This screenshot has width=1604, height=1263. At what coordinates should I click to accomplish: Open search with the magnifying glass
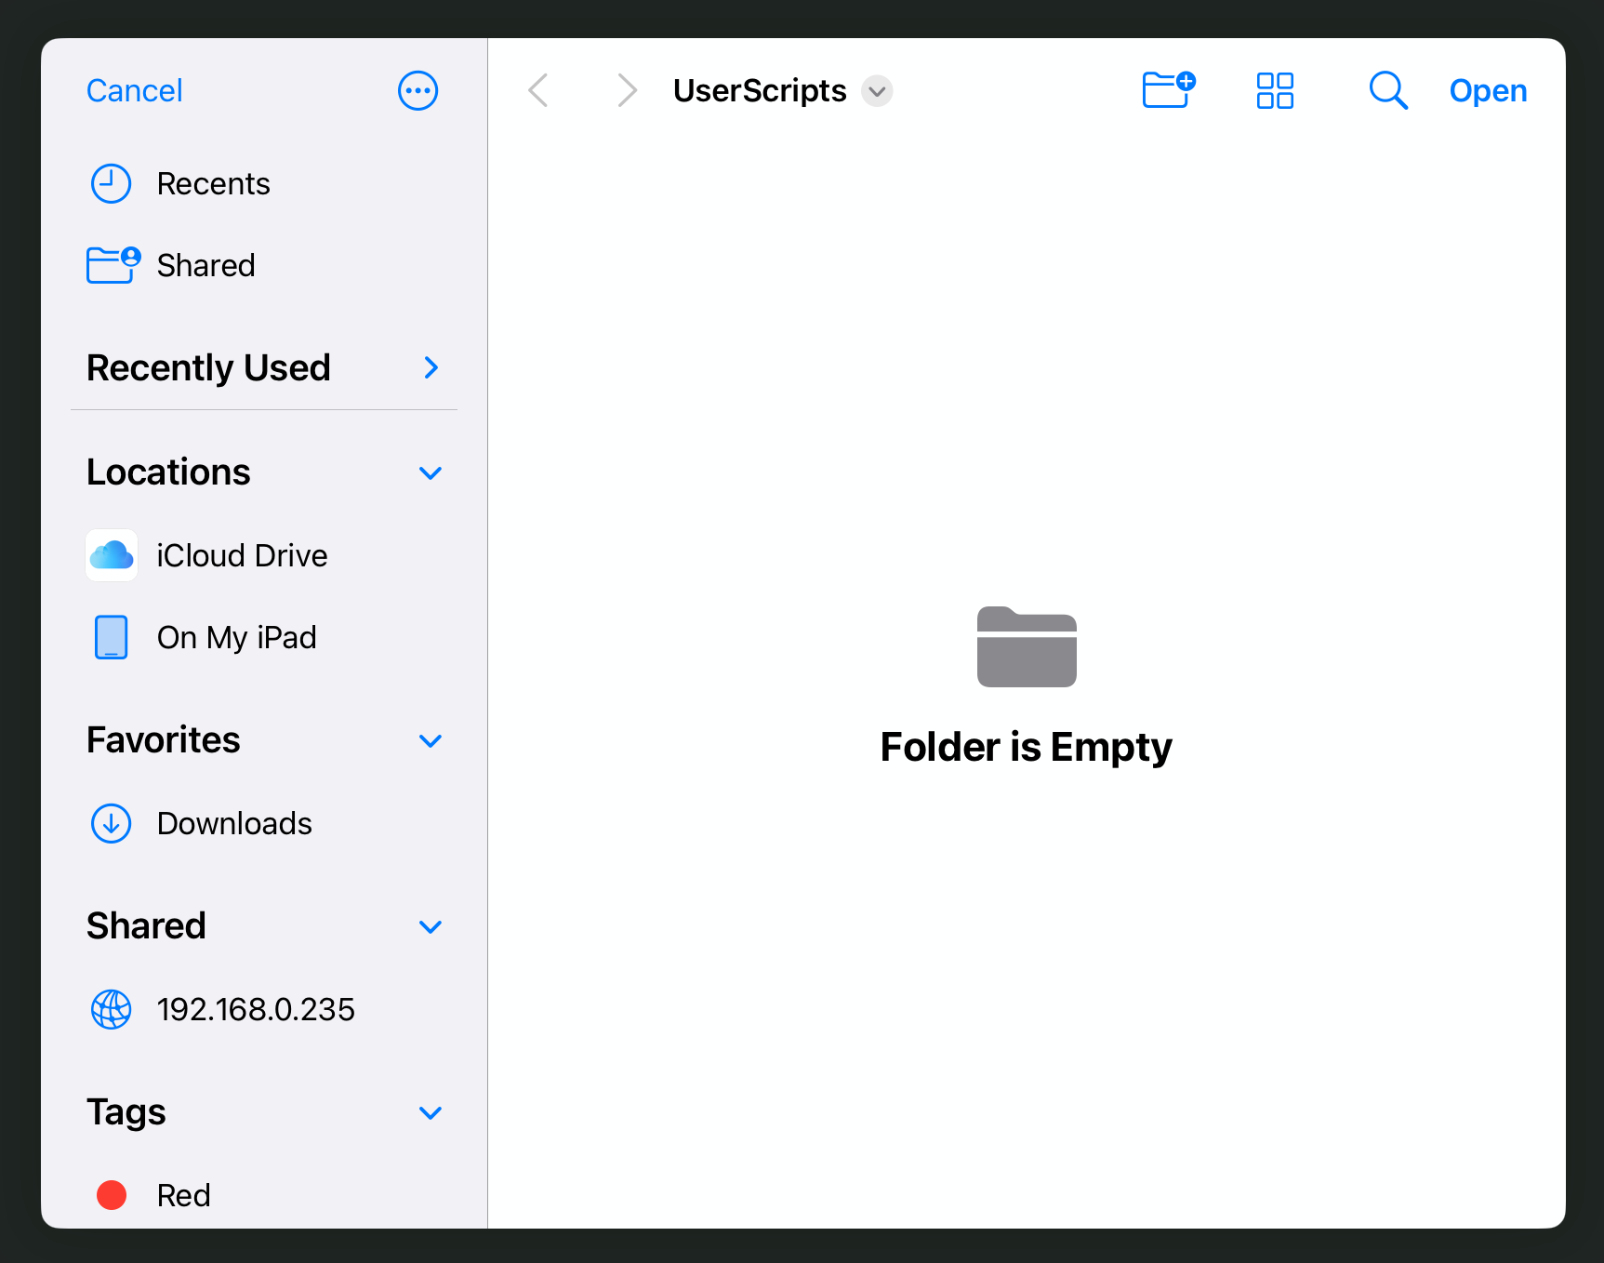[1387, 91]
